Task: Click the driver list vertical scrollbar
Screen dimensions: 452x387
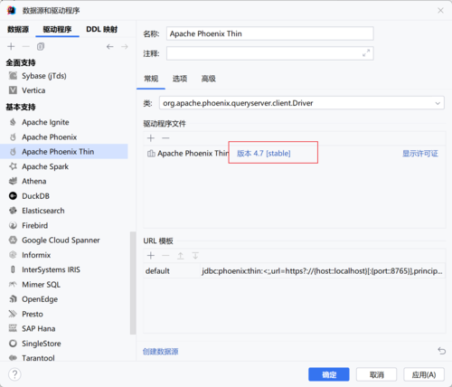Action: [133, 283]
